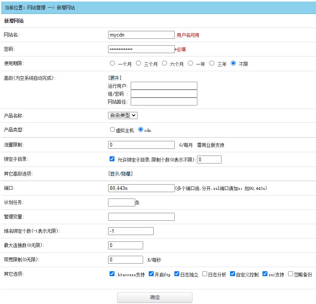Click the 确定 submit button
The height and width of the screenshot is (304, 316).
pos(155,297)
